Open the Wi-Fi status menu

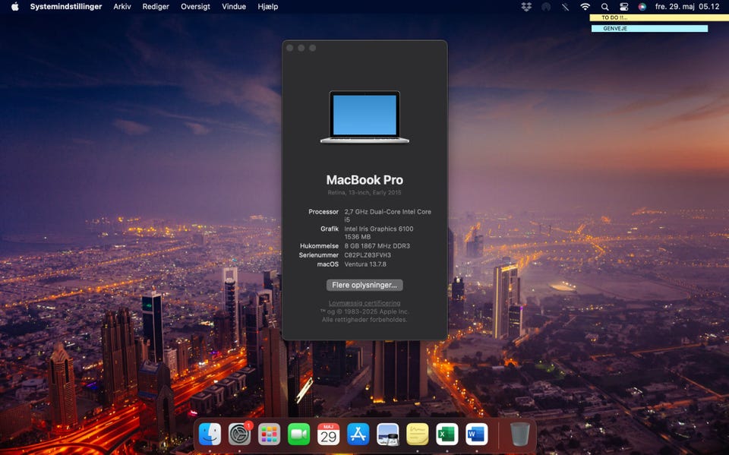tap(585, 7)
